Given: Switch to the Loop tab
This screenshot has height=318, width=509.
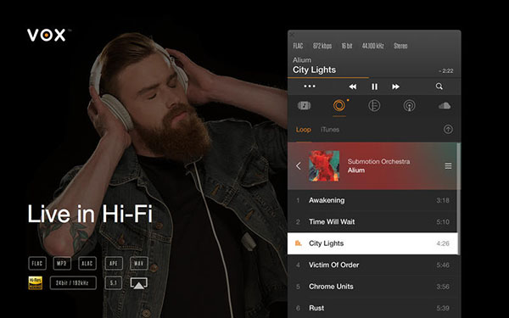Looking at the screenshot, I should (303, 130).
